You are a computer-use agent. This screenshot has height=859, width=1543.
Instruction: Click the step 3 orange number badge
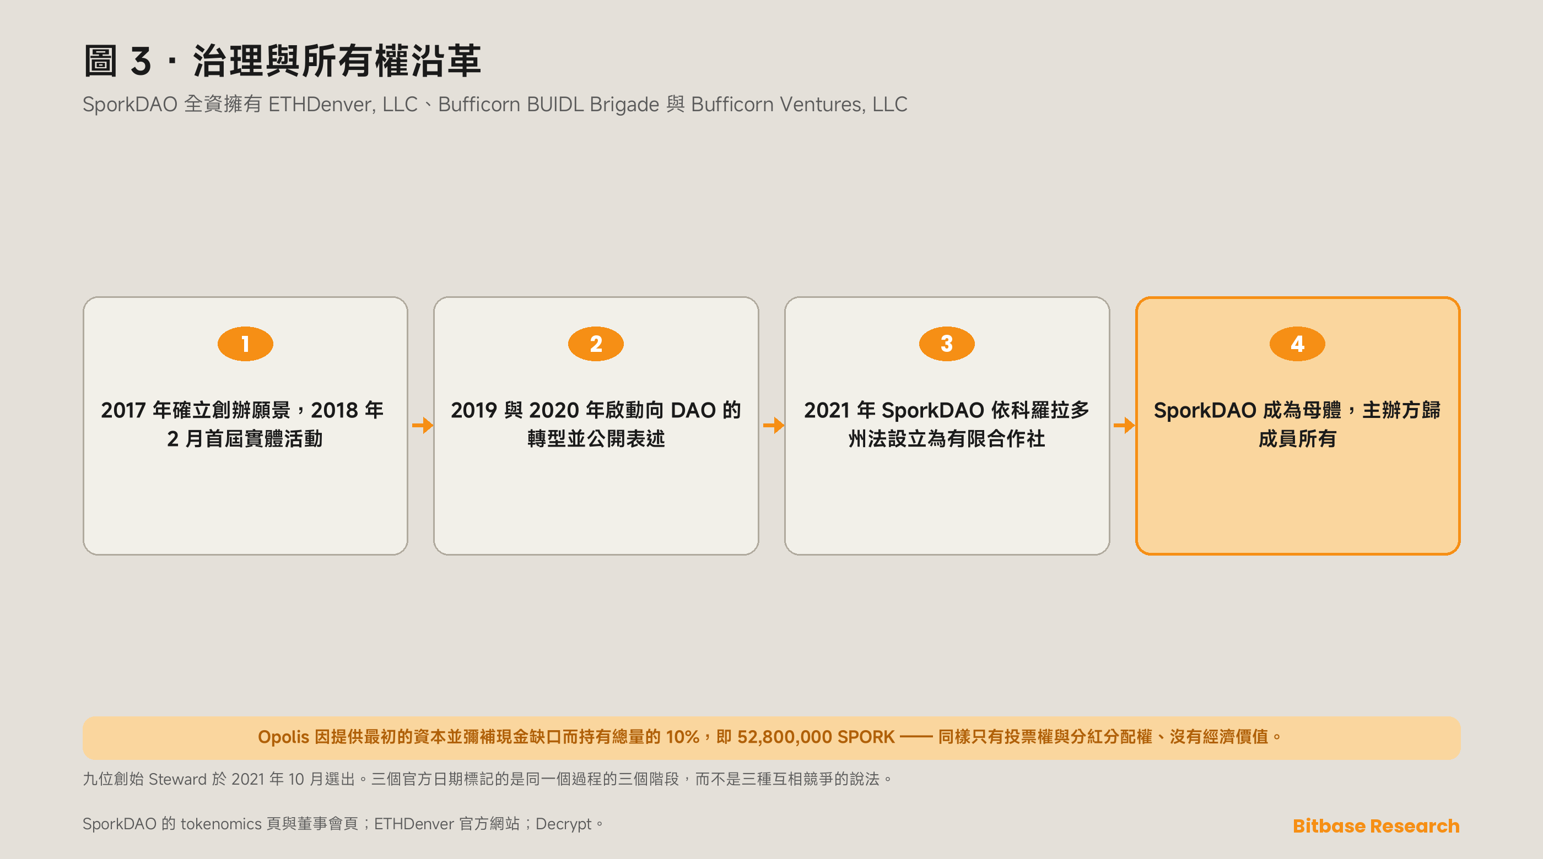[x=946, y=344]
